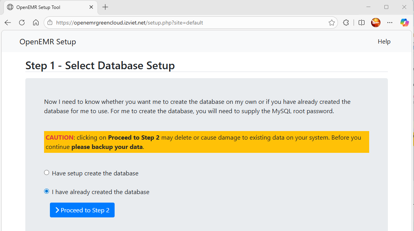View site lock information
Image resolution: width=414 pixels, height=231 pixels.
coord(50,23)
